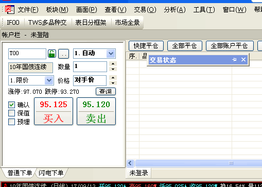Open the TWS多品种交 toolbar page
Viewport: 262px width, 187px height.
tap(47, 23)
